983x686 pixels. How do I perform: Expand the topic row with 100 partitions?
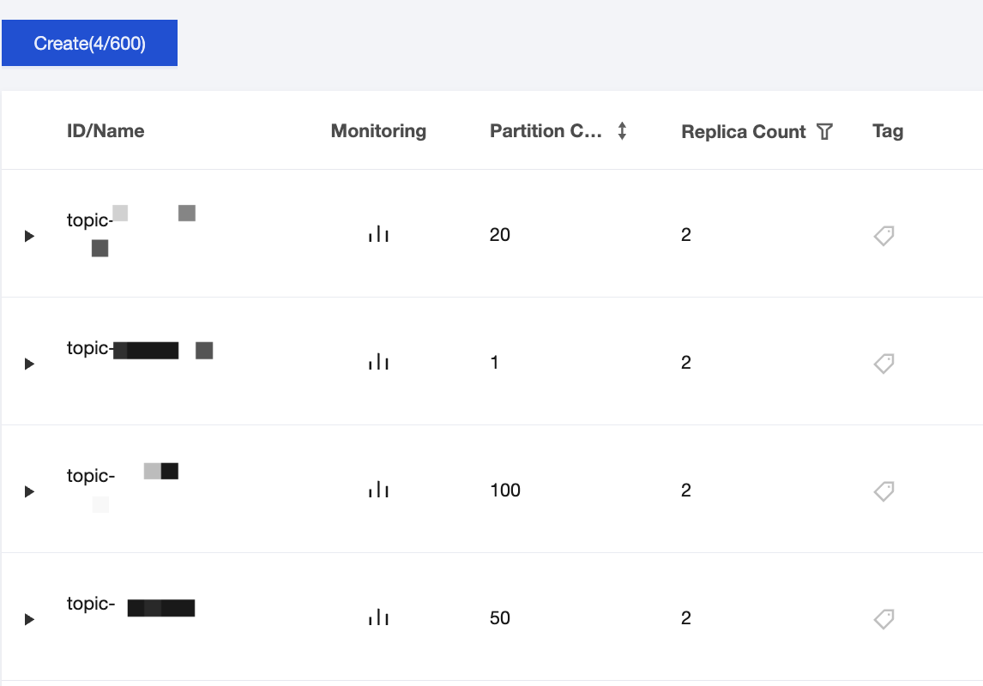(30, 491)
